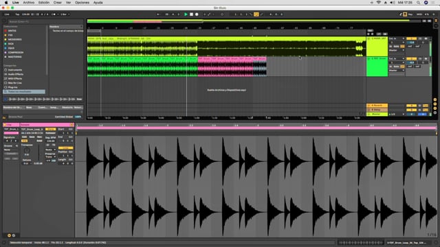Open MIDI Effects category in browser

pyautogui.click(x=14, y=79)
